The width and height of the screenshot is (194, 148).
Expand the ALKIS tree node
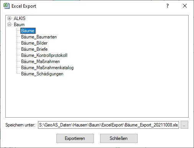[9, 18]
